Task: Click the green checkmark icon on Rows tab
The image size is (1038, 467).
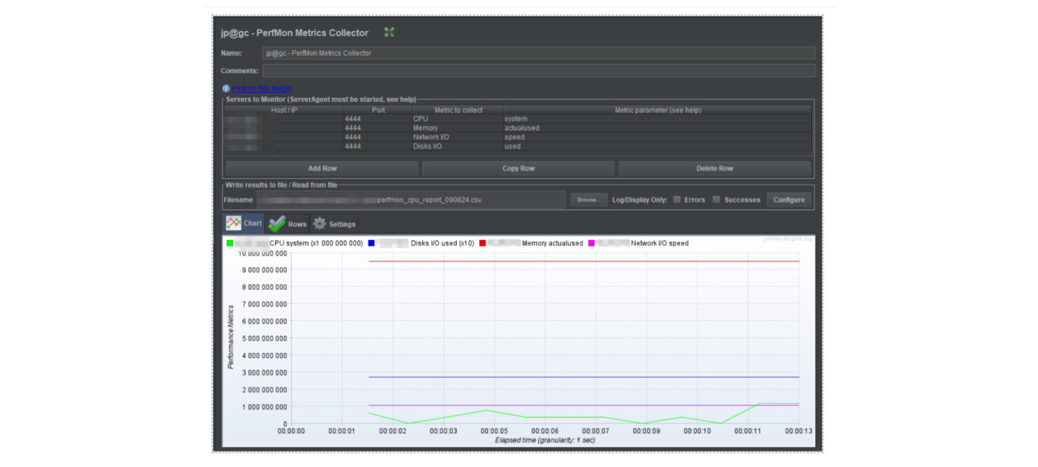Action: (276, 222)
